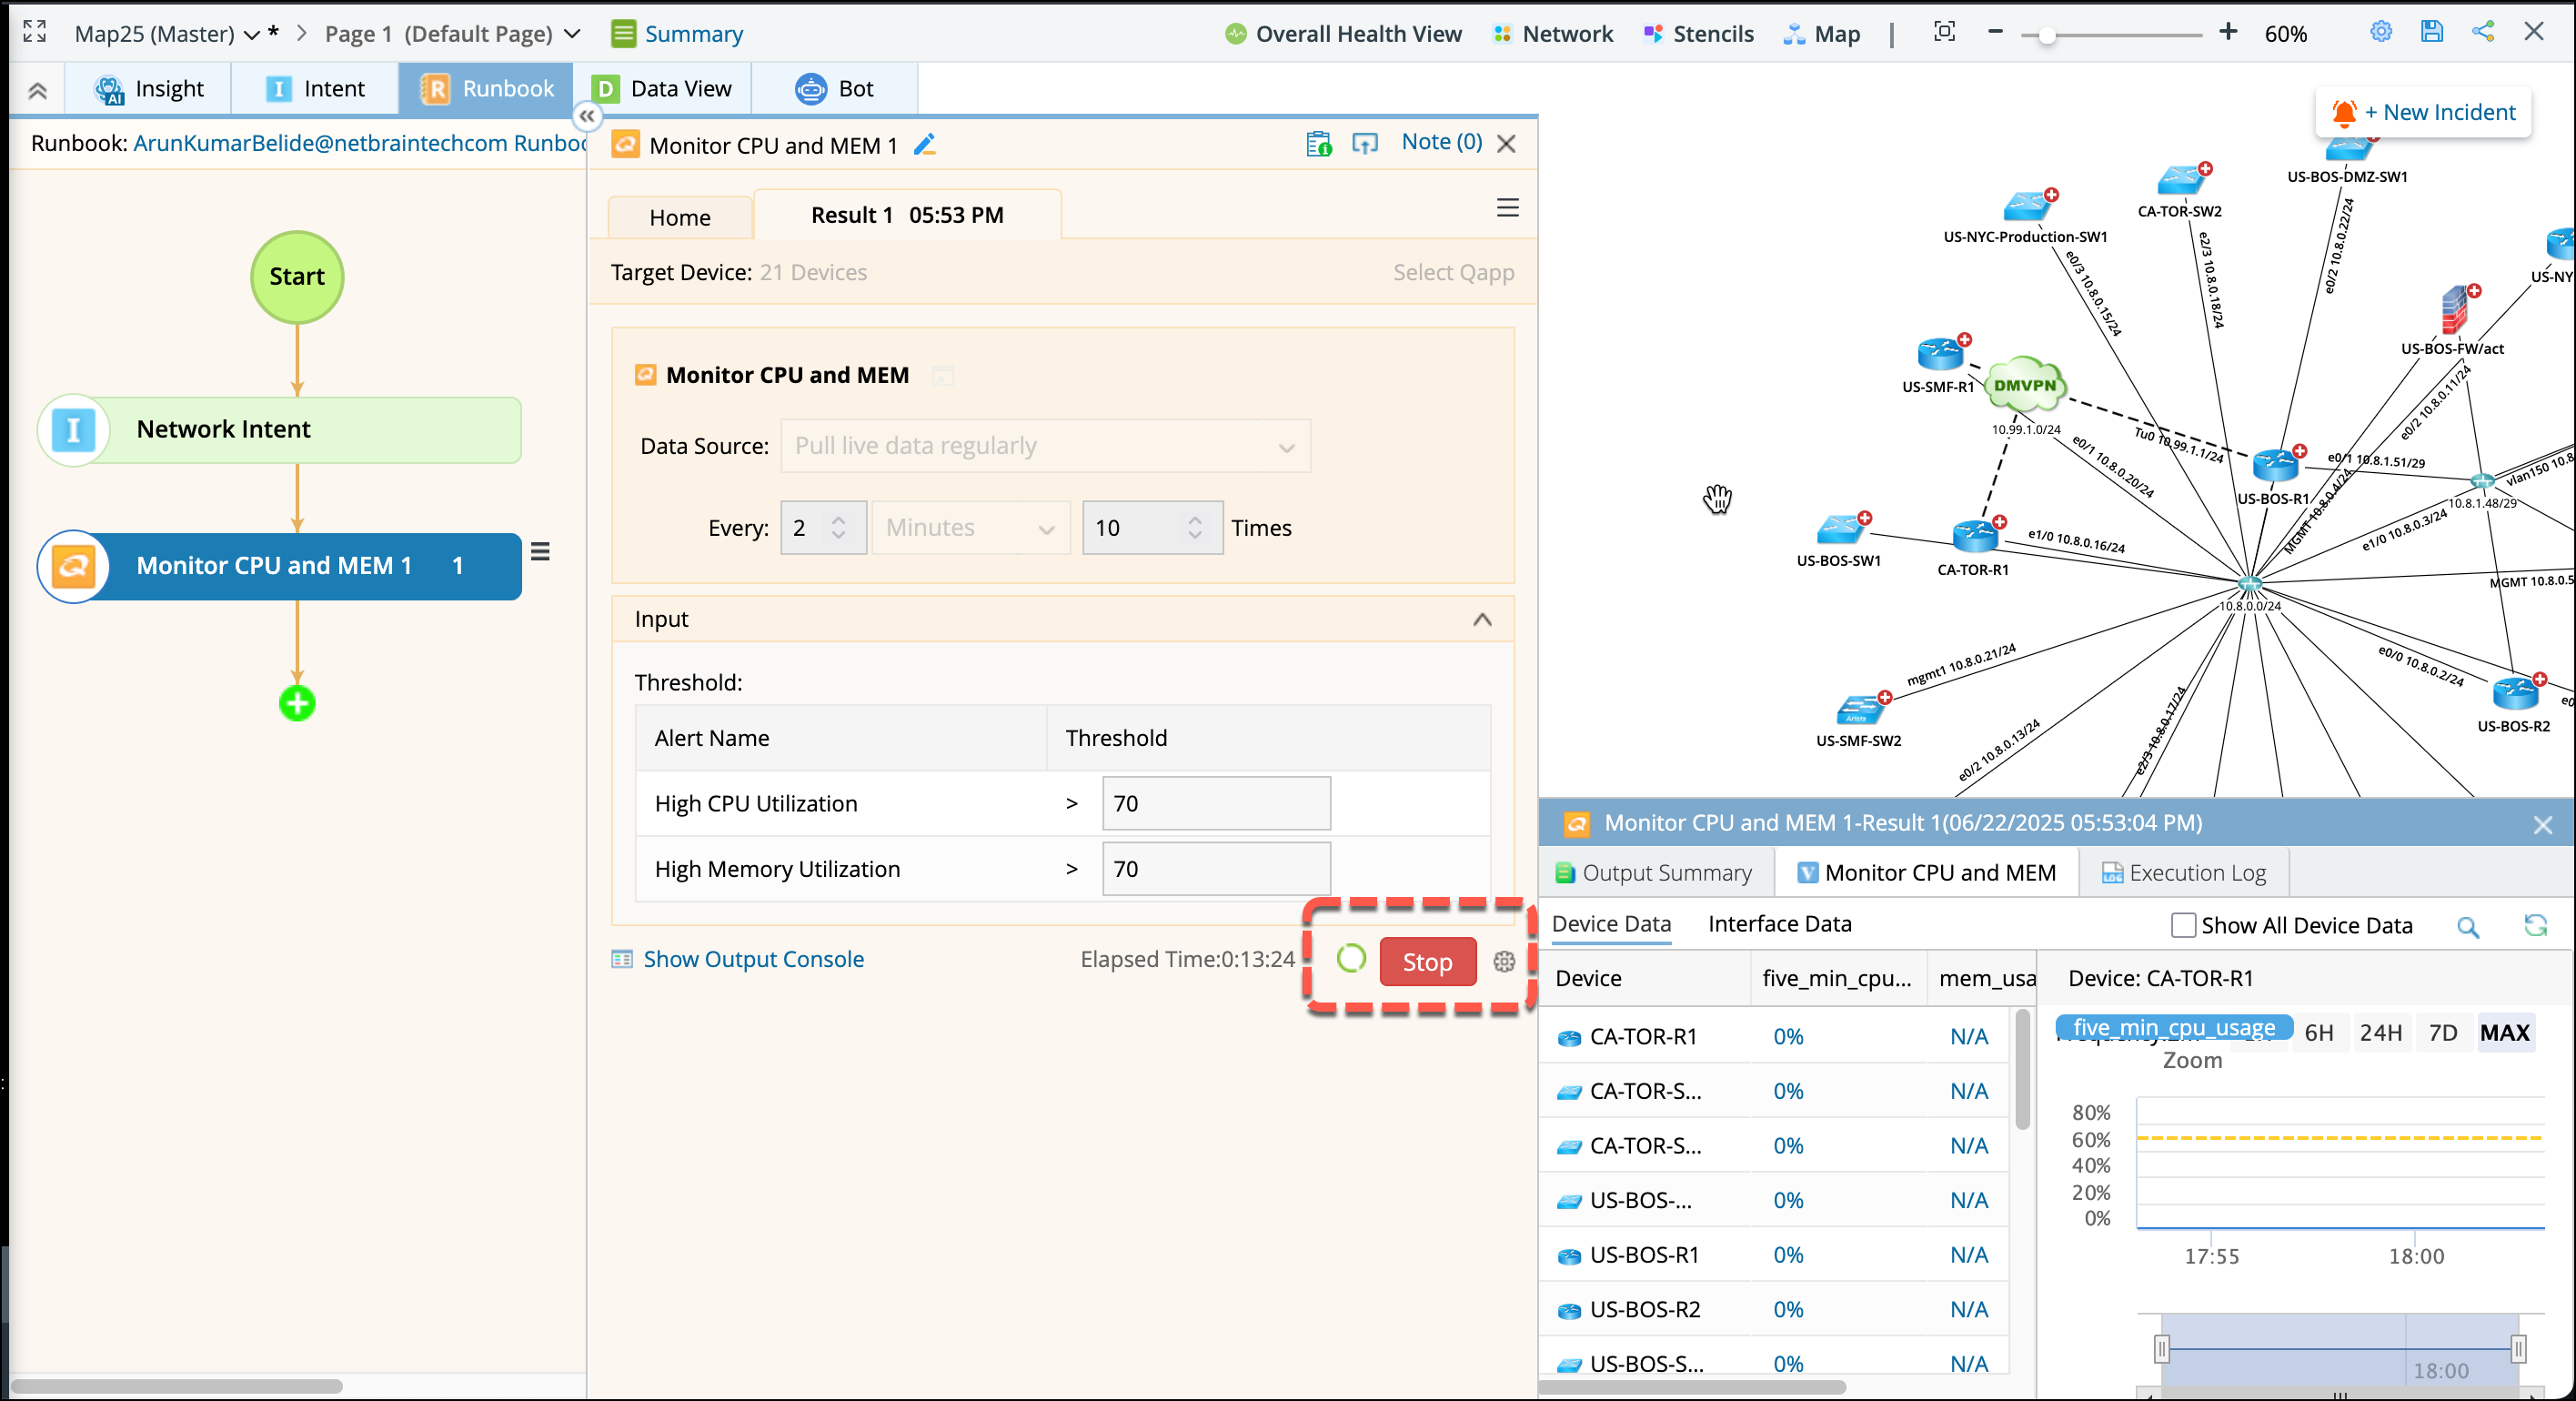
Task: Switch to the Data View tab
Action: point(662,89)
